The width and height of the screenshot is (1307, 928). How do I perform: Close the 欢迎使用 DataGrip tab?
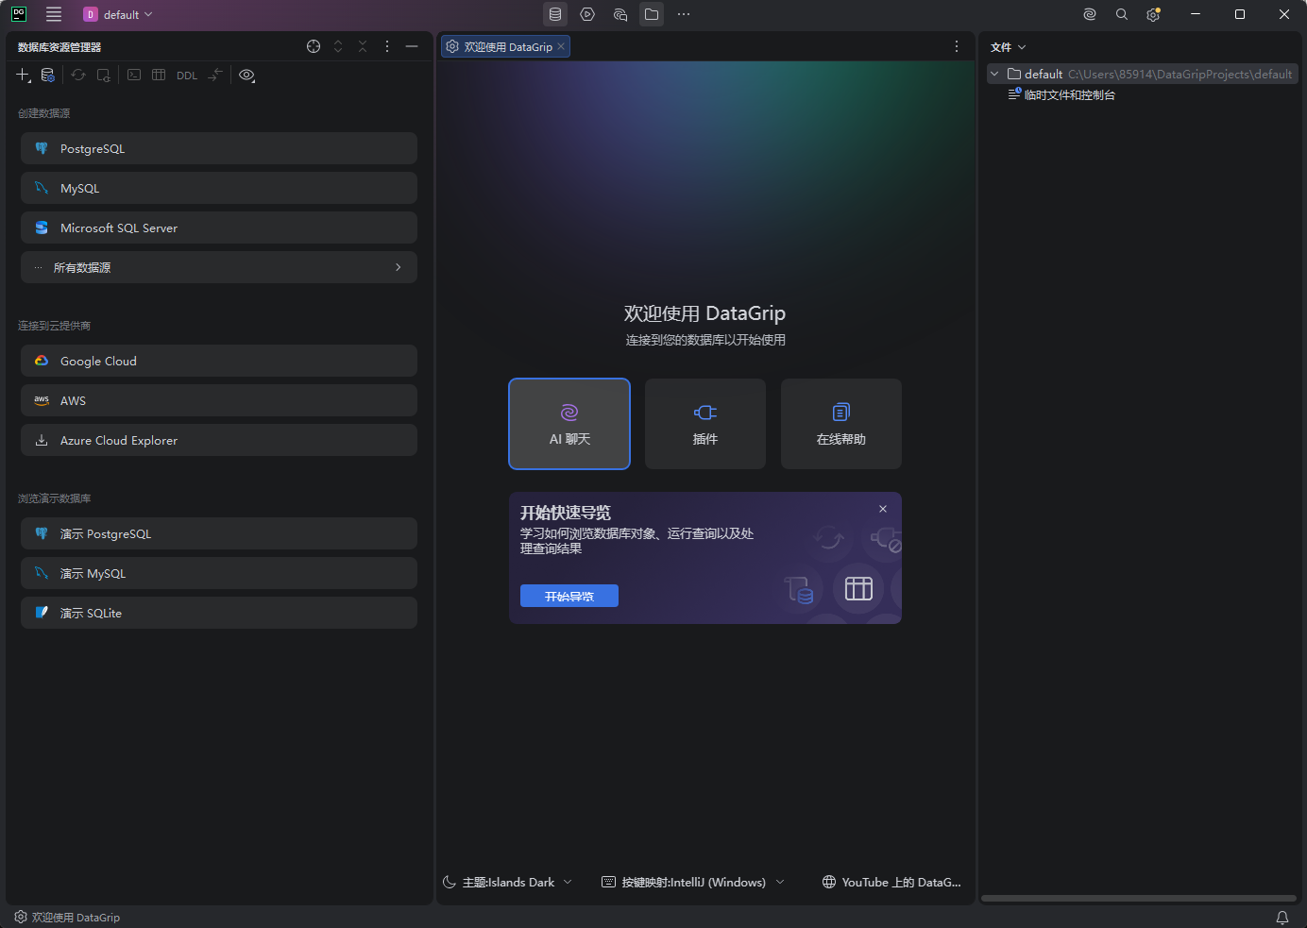click(x=561, y=46)
